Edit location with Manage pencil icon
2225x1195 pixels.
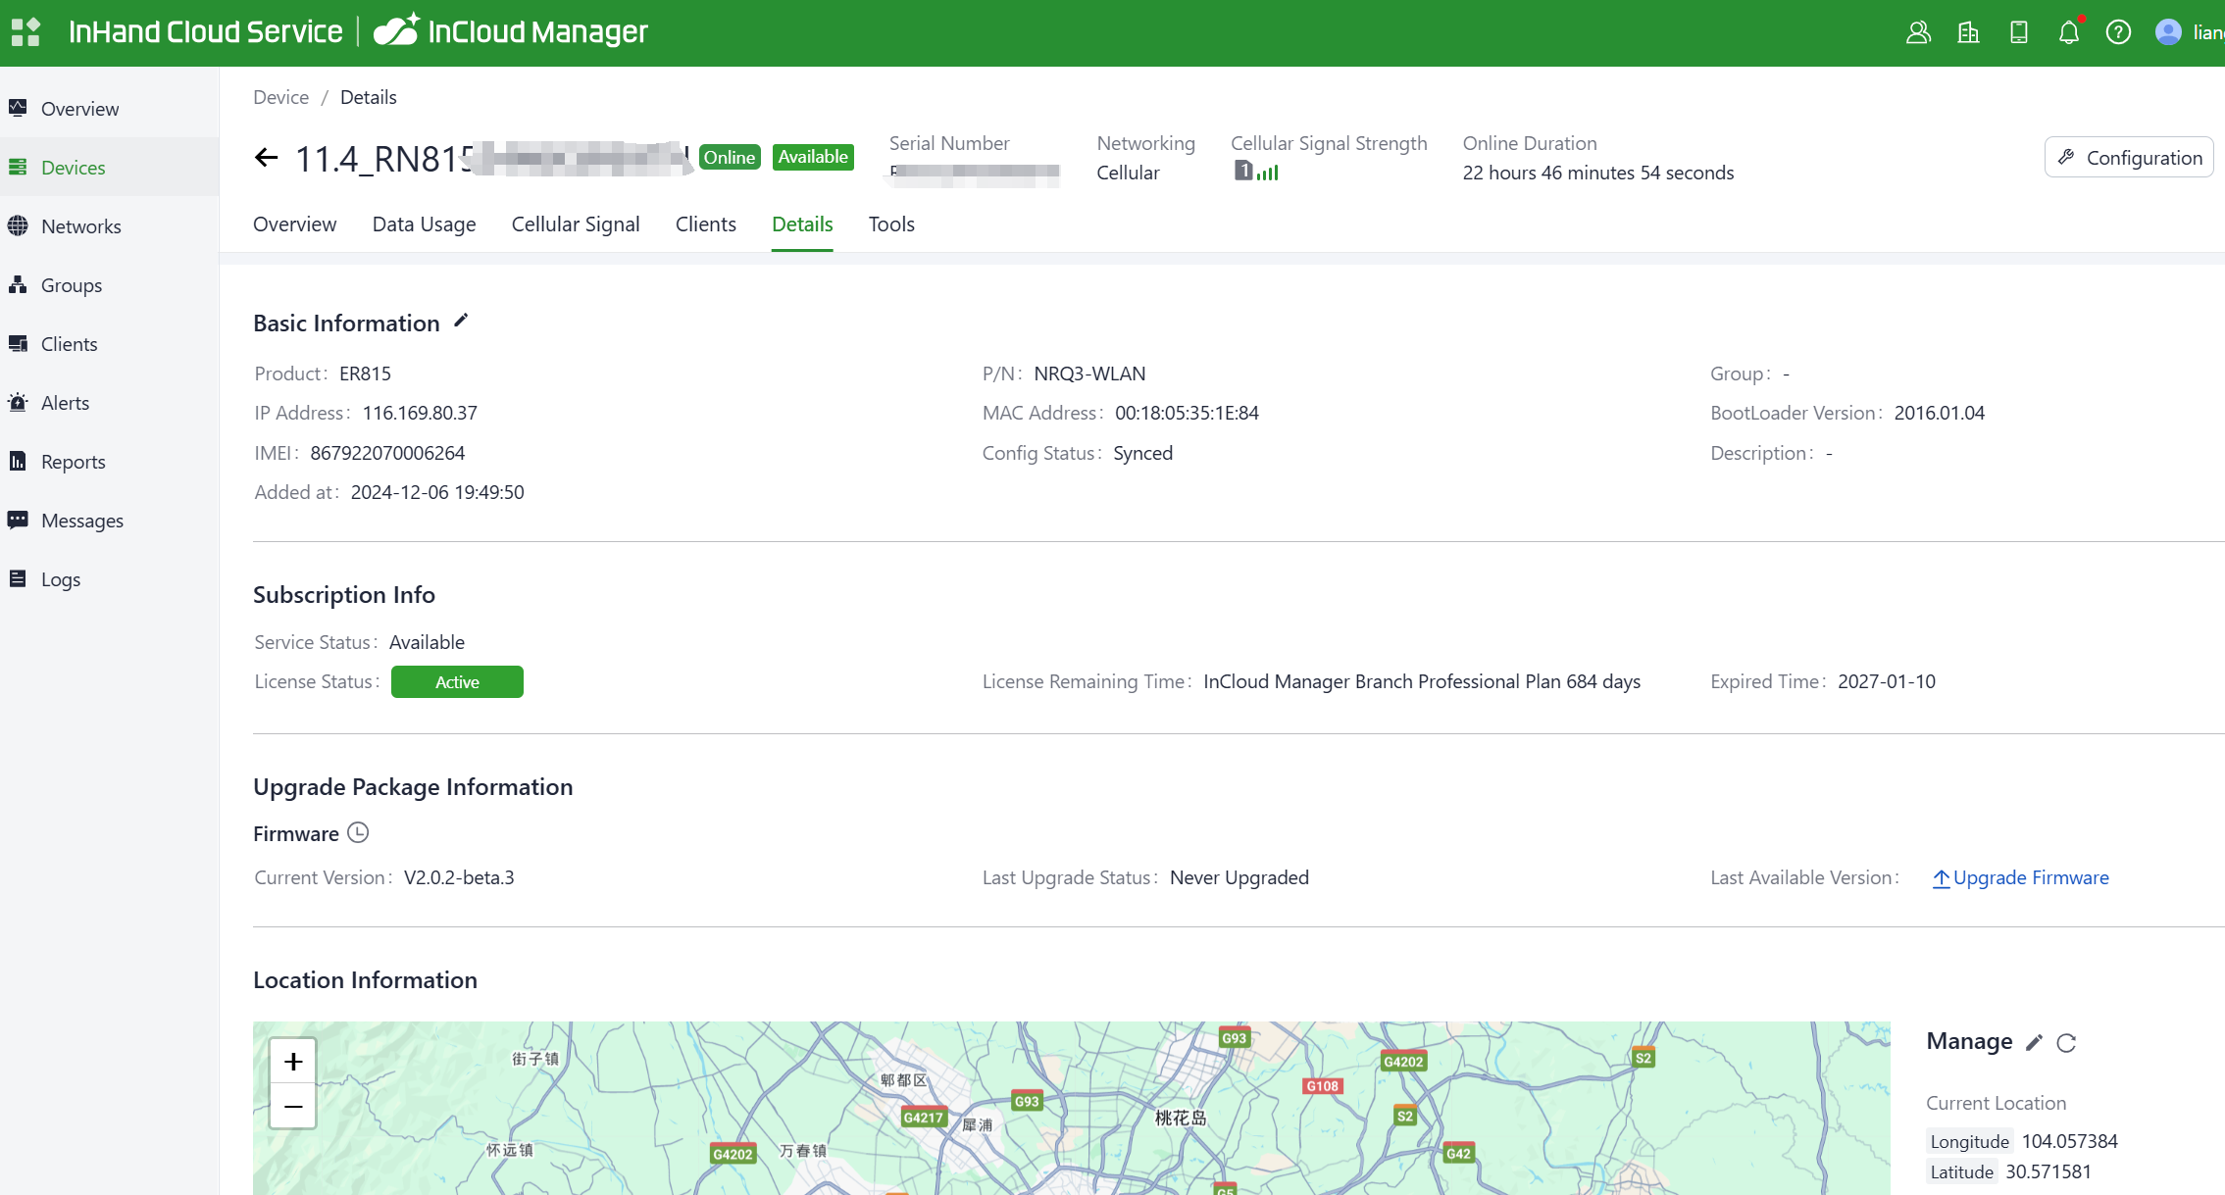[x=2035, y=1043]
